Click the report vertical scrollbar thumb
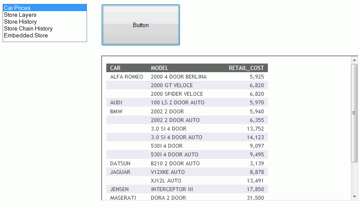 354,113
